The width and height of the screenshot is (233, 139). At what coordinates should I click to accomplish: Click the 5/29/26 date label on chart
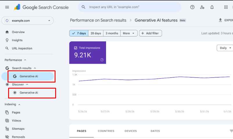pos(155,111)
